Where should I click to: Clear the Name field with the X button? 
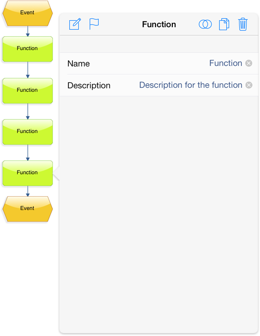click(x=249, y=63)
